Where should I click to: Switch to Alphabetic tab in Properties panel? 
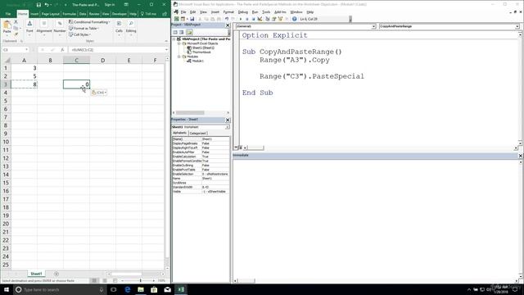179,133
